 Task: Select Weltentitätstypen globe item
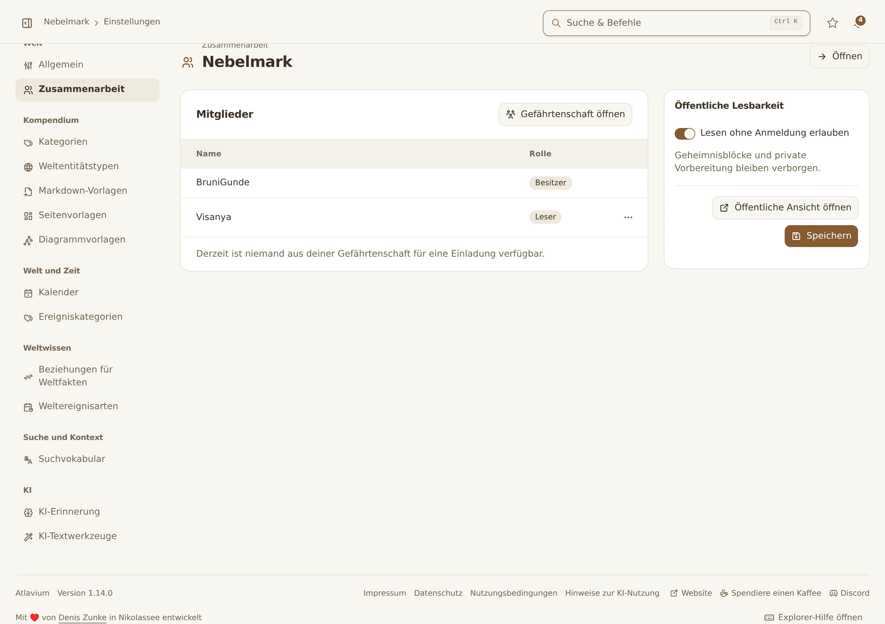pyautogui.click(x=87, y=167)
